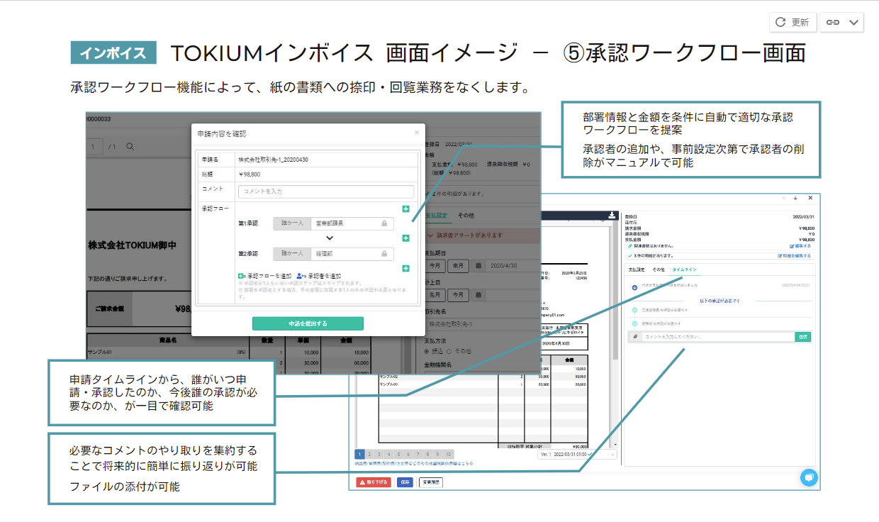Image resolution: width=879 pixels, height=522 pixels.
Task: Click the lock icon on 営業部課長 approver
Action: pyautogui.click(x=384, y=223)
